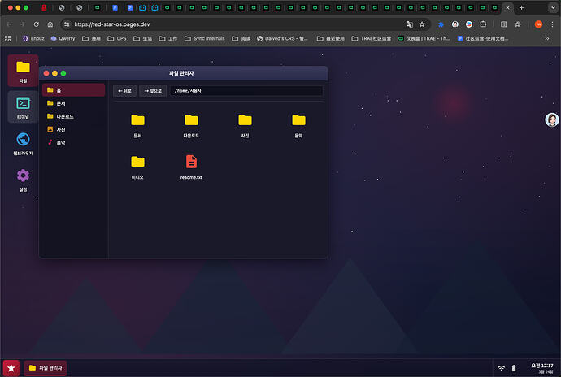Switch to 파일 관리자 taskbar item

(x=46, y=368)
